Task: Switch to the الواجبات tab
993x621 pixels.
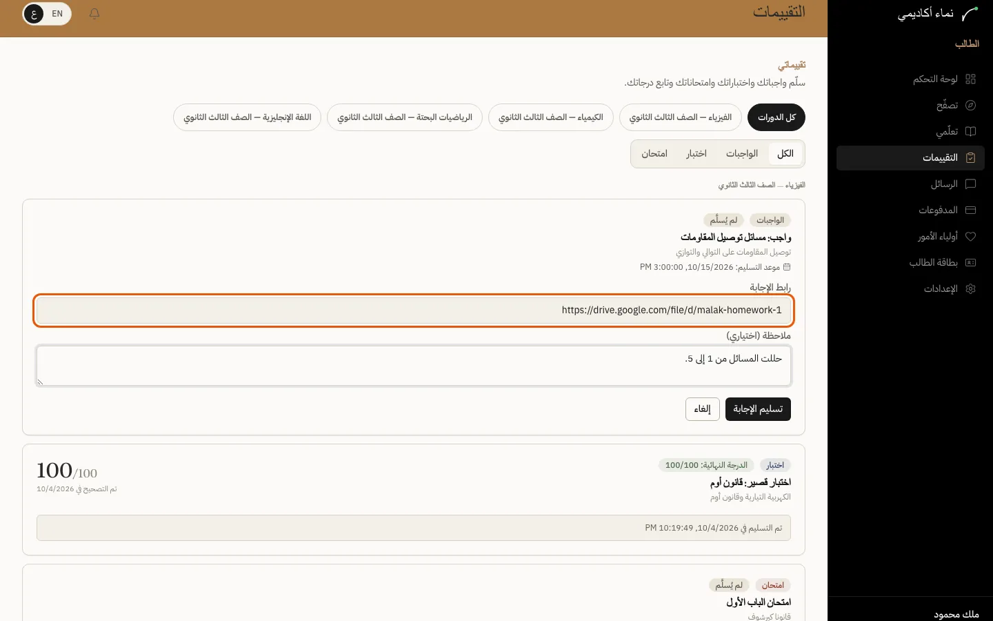Action: click(742, 154)
